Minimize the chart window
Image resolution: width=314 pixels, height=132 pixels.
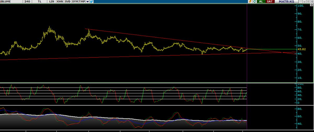coord(304,2)
